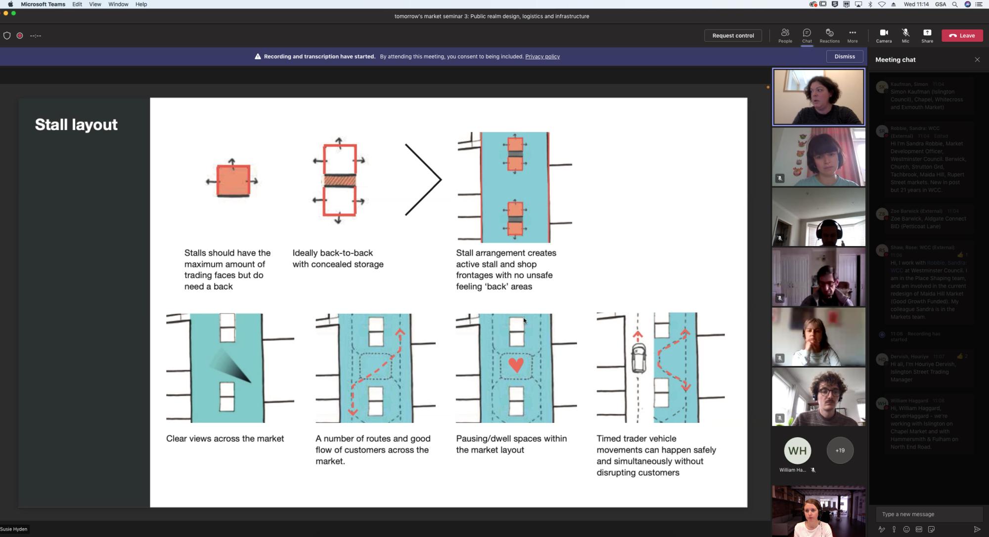The image size is (989, 537).
Task: Open the Reactions menu
Action: pyautogui.click(x=829, y=35)
